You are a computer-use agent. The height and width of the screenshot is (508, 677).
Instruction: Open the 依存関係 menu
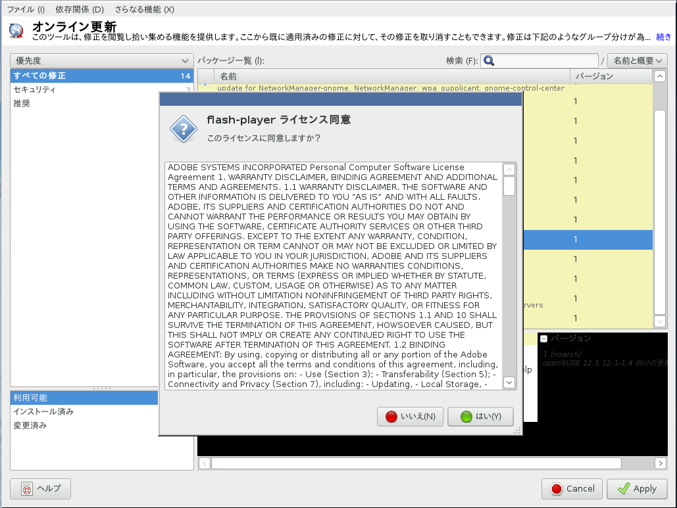click(80, 9)
